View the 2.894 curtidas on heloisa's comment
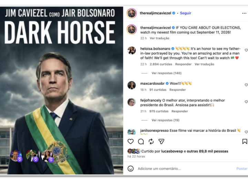Screen dimensions: 248x182 click(x=161, y=64)
